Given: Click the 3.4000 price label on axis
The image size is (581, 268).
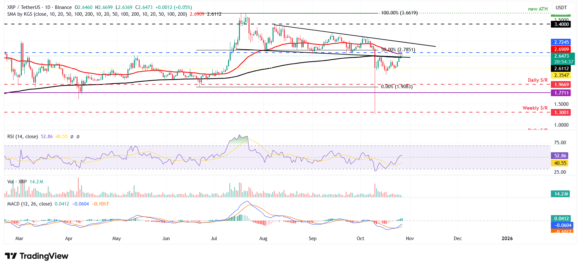Looking at the screenshot, I should pos(561,24).
